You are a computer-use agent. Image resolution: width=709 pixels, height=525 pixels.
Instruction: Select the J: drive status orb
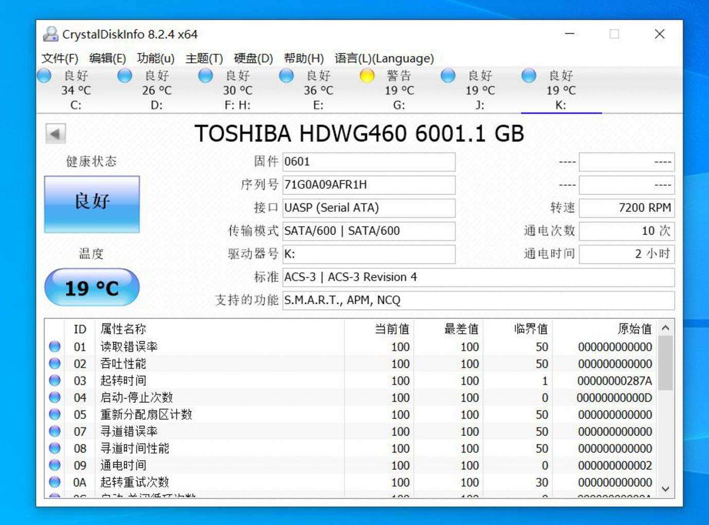coord(448,76)
